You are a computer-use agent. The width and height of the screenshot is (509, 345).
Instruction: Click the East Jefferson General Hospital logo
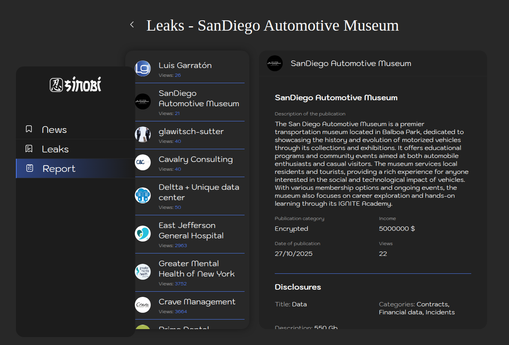coord(143,234)
